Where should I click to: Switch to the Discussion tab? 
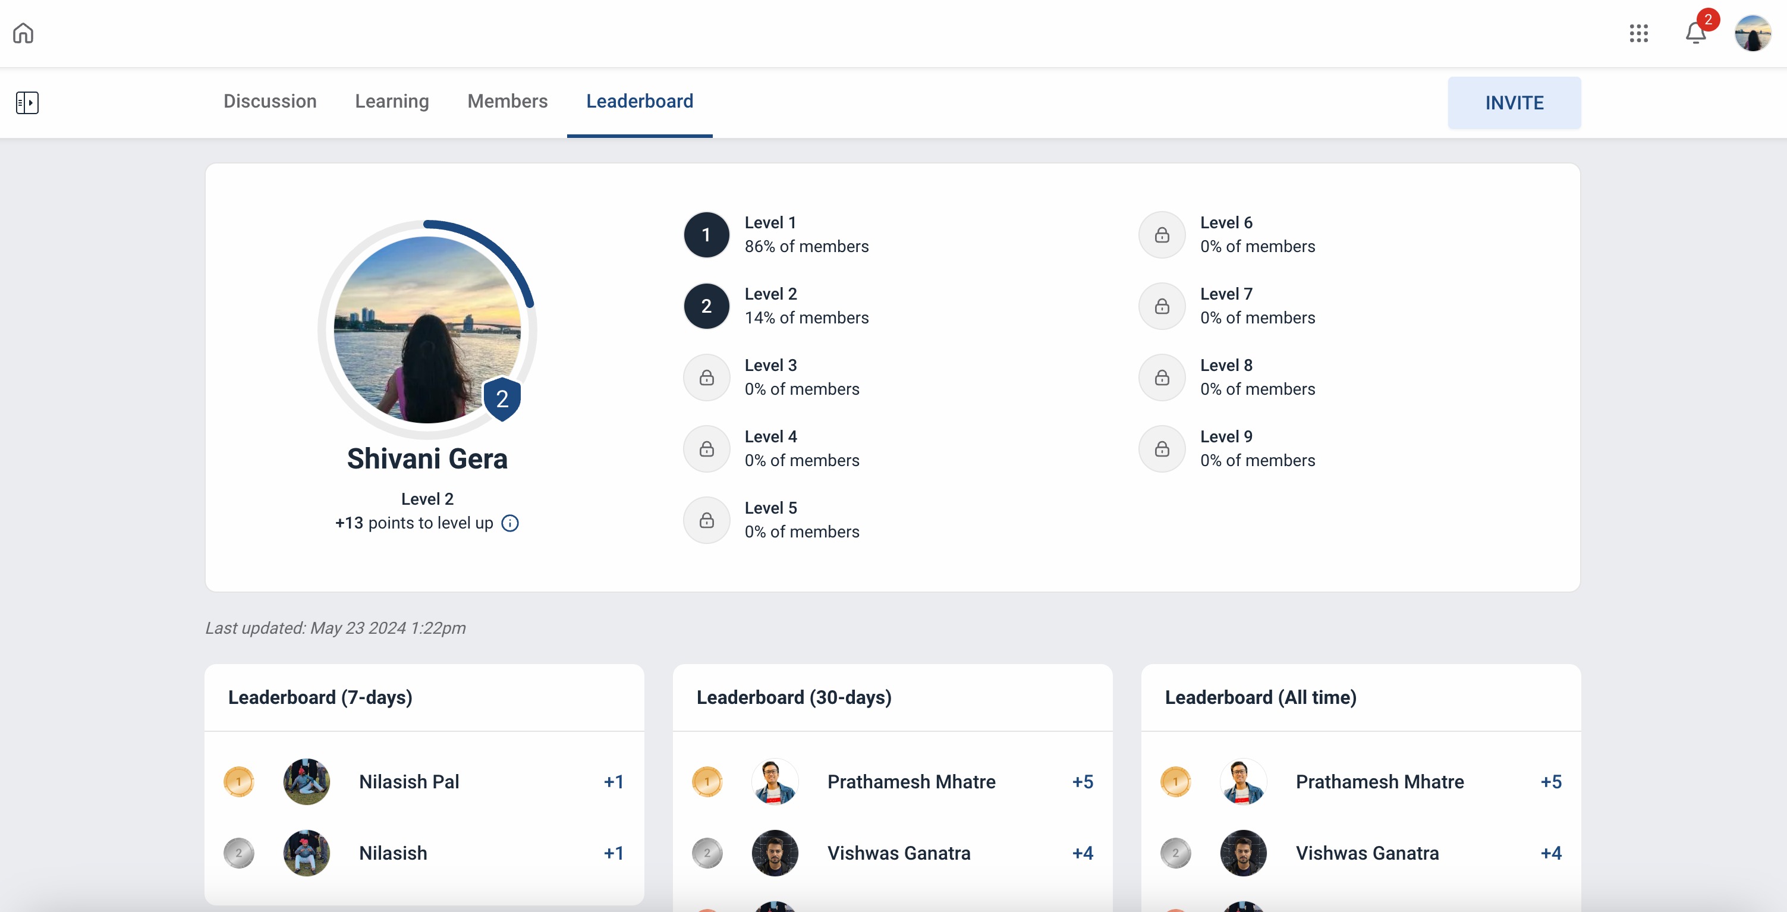pyautogui.click(x=270, y=101)
